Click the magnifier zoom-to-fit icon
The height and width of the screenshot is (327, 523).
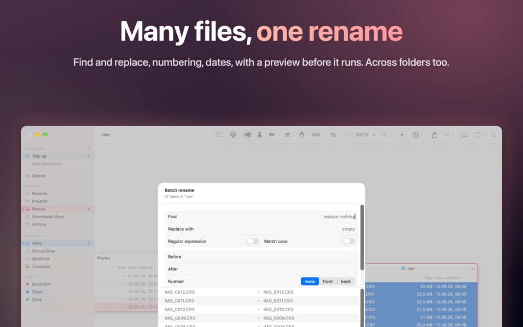tap(385, 135)
